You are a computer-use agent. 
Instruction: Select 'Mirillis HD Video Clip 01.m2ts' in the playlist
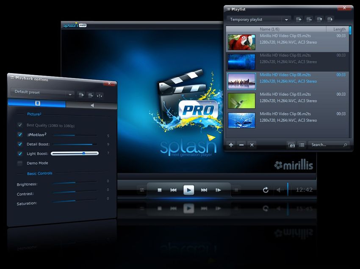pos(288,62)
